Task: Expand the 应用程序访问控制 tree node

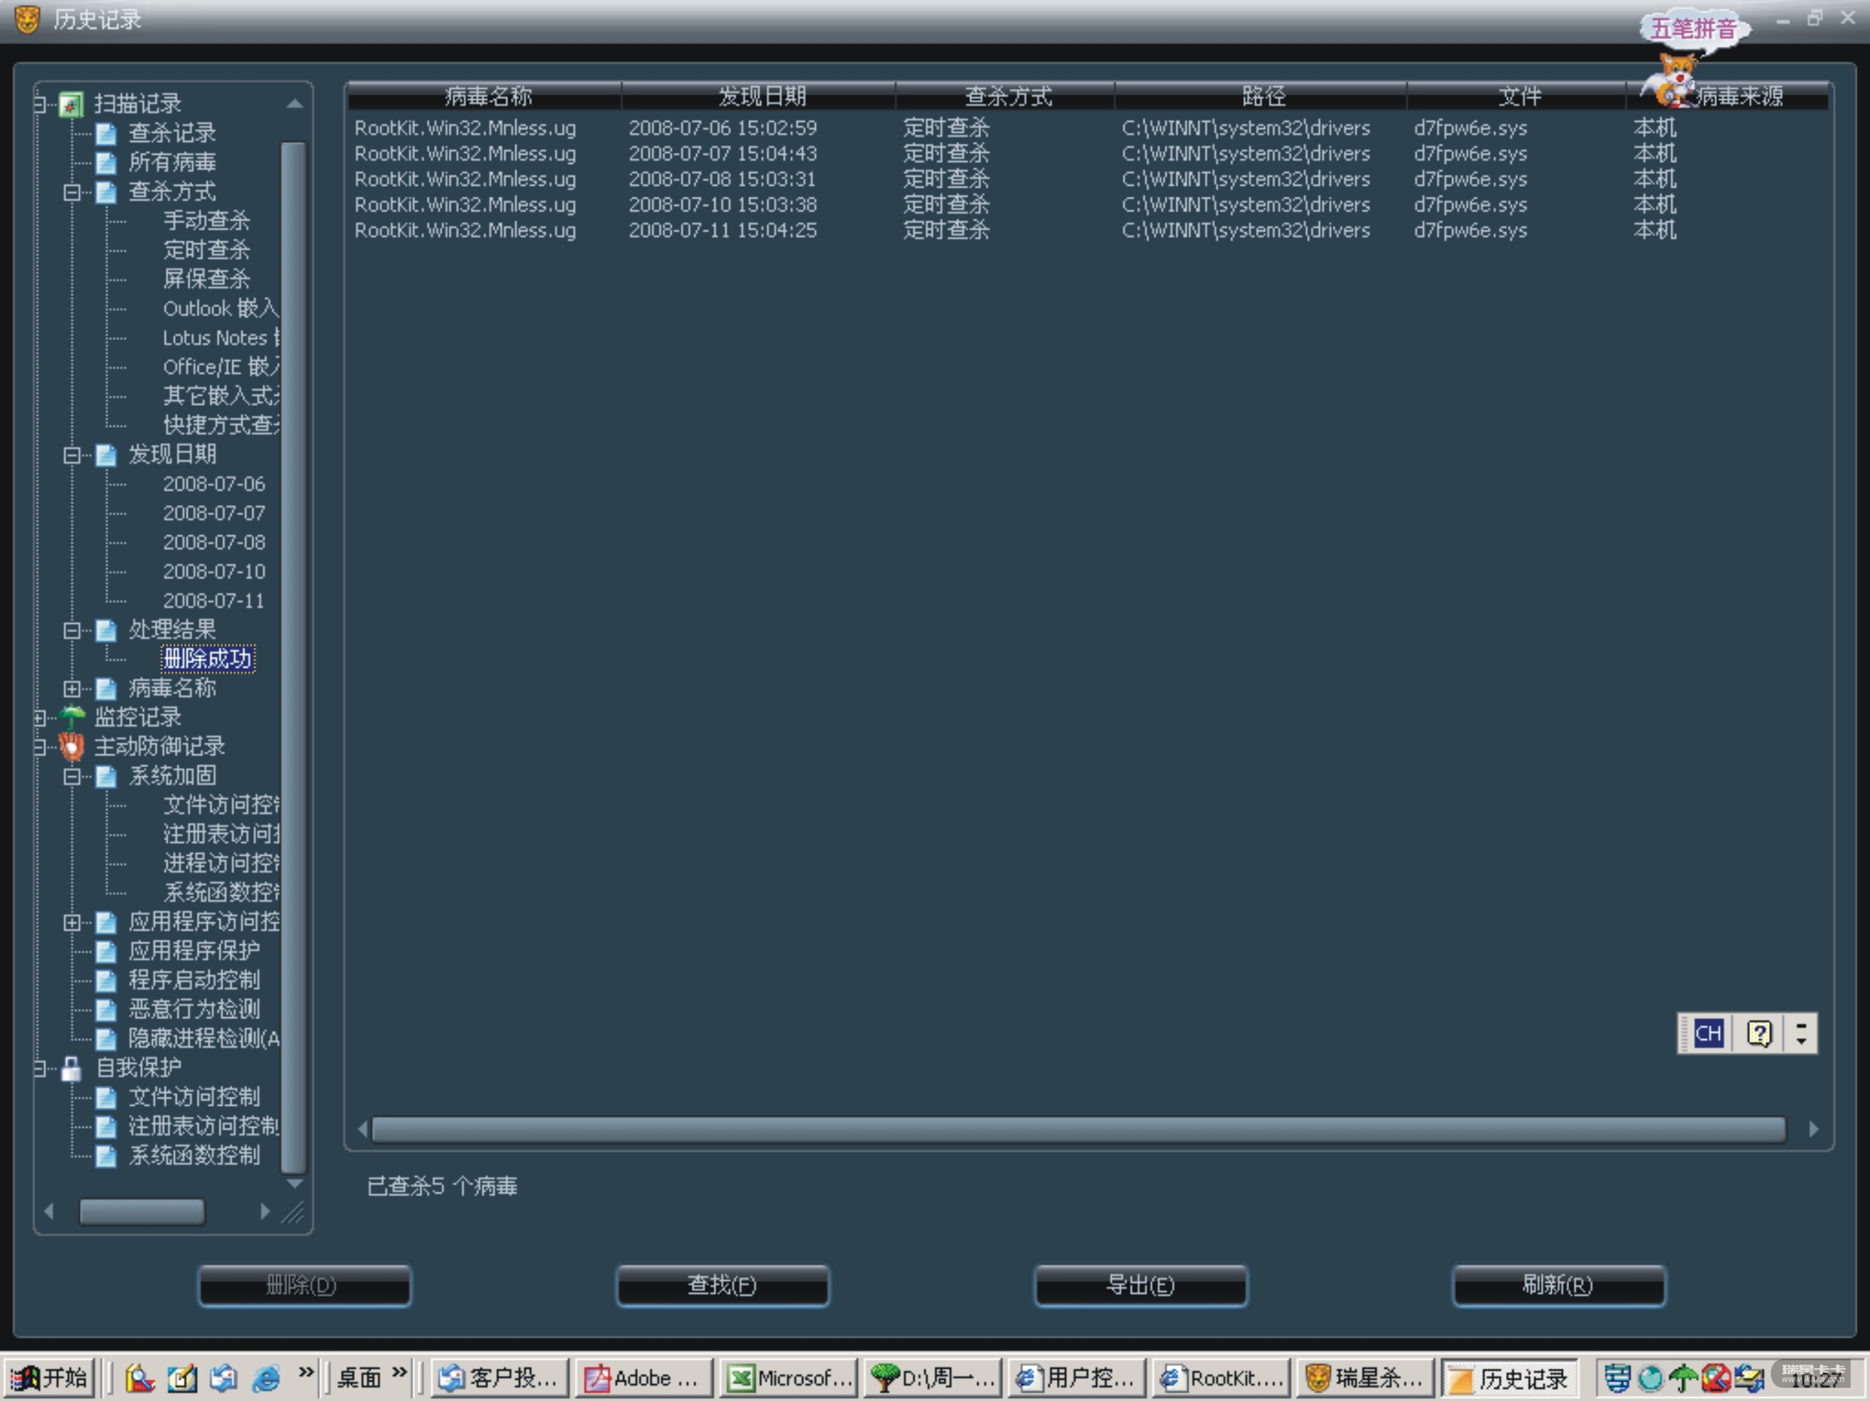Action: click(x=72, y=923)
